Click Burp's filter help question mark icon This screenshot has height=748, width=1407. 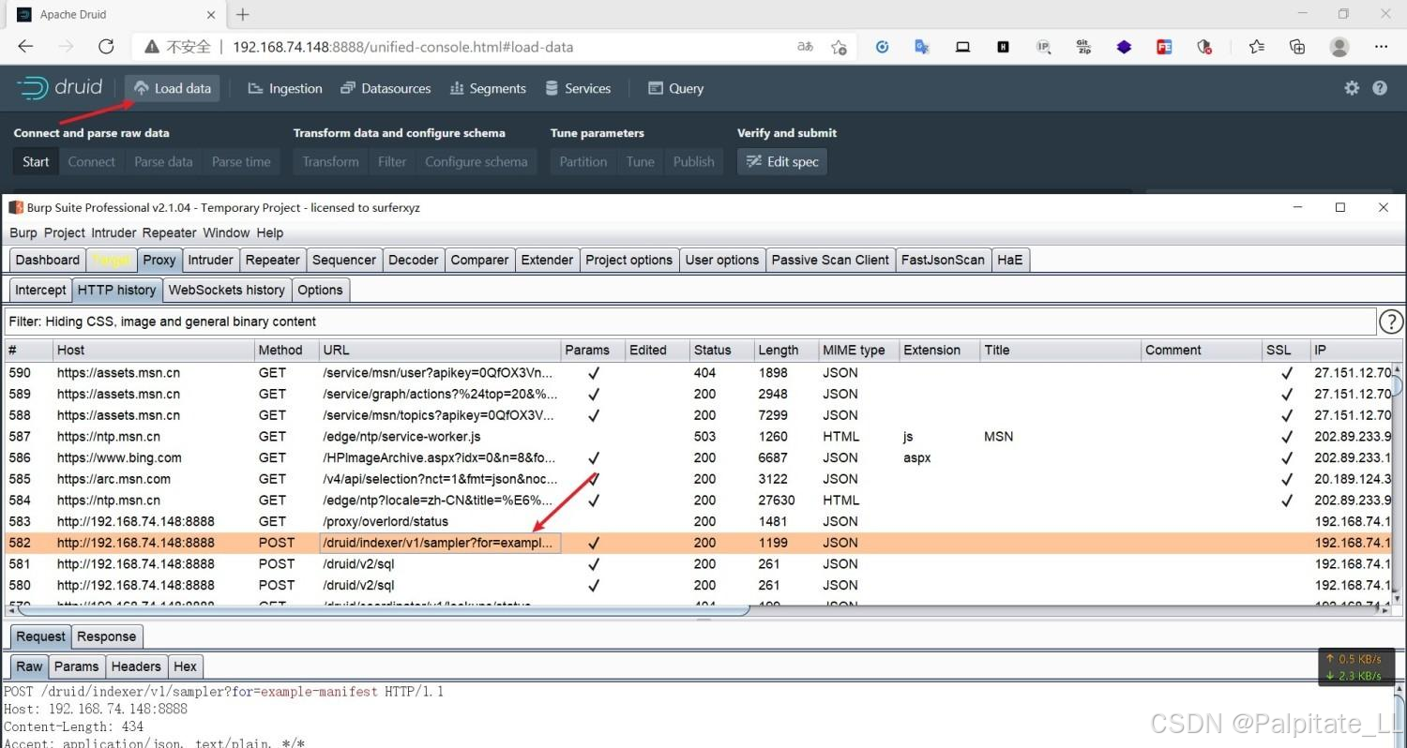tap(1391, 322)
